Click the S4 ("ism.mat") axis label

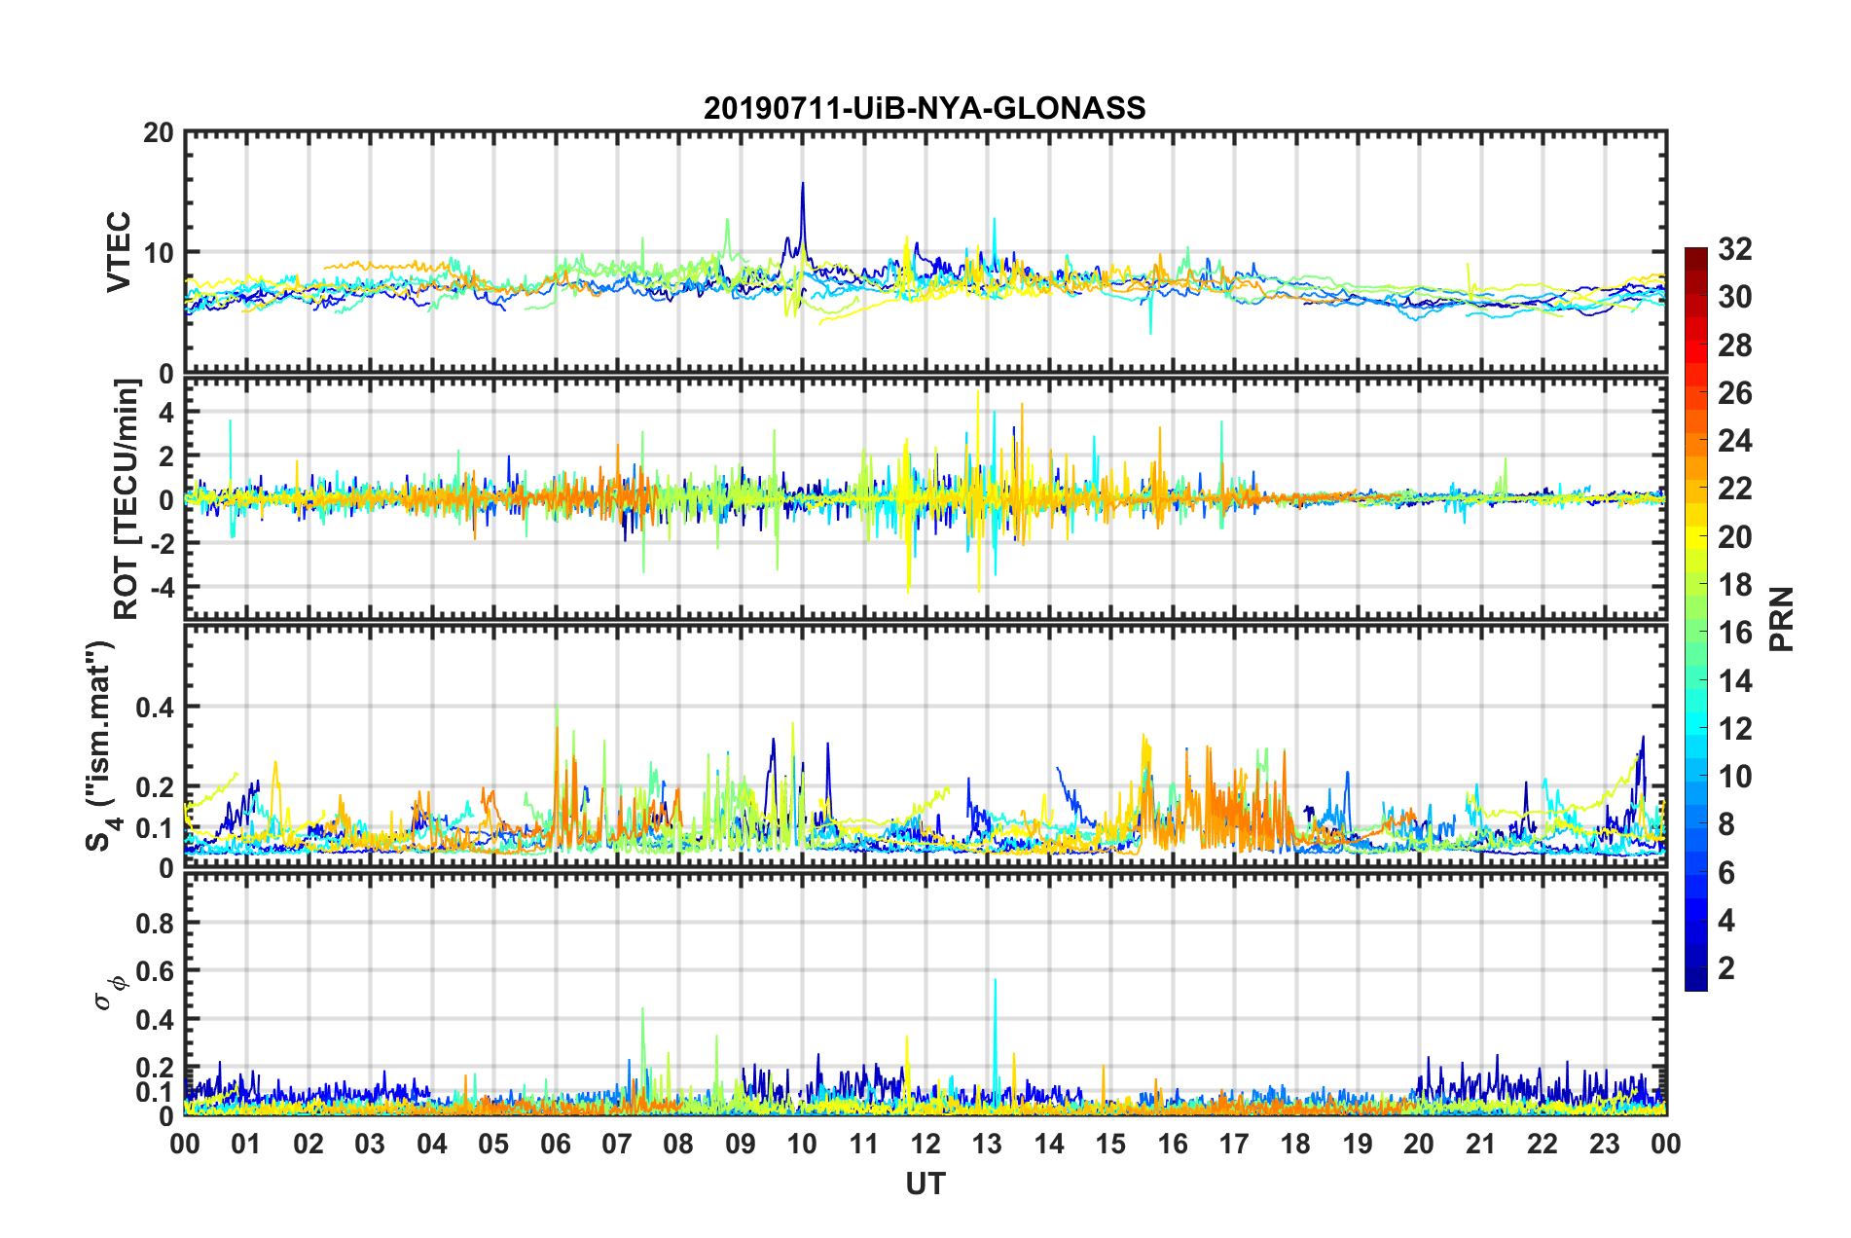pos(102,746)
